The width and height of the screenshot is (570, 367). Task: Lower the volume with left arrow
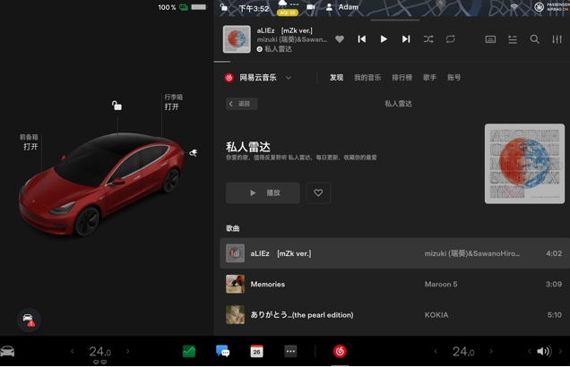click(530, 352)
